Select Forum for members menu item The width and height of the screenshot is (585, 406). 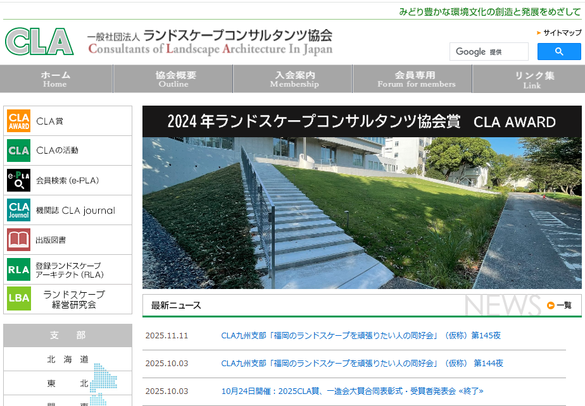[416, 79]
